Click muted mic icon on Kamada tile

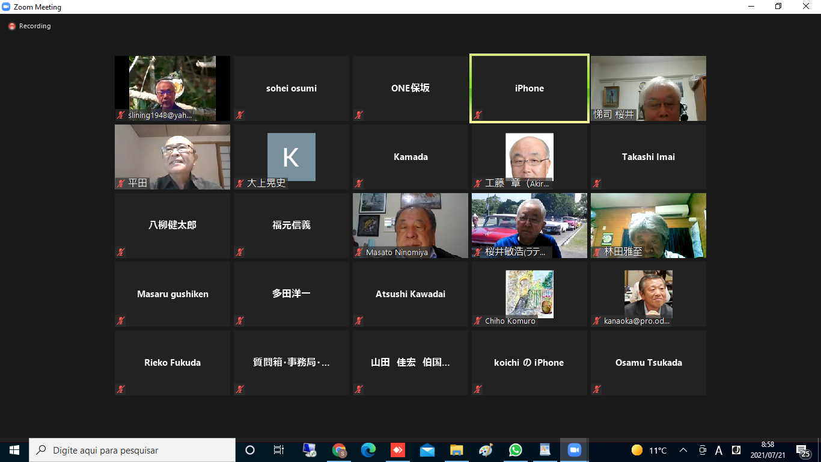(359, 183)
